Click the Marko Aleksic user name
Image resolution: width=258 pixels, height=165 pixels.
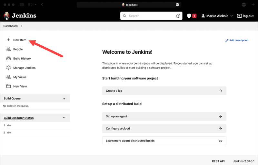pyautogui.click(x=217, y=16)
